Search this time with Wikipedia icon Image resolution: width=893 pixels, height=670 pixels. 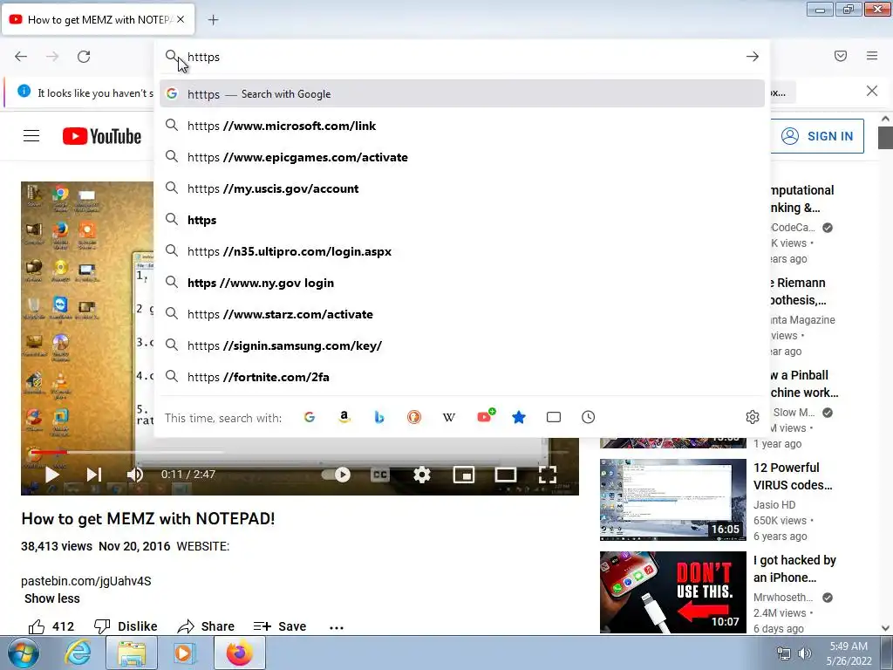449,417
